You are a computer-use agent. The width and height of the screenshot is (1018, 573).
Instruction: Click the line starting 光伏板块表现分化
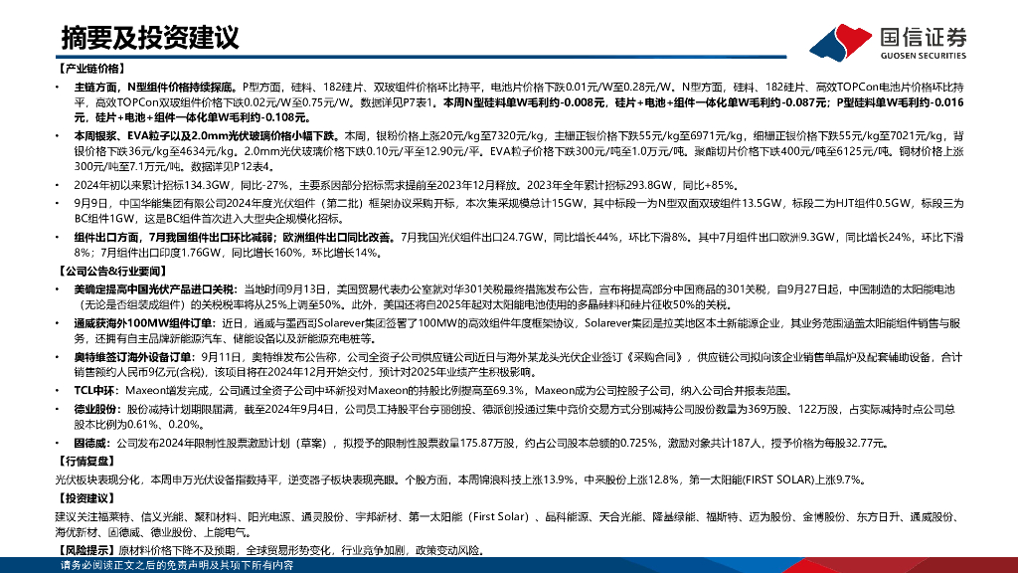pos(460,479)
